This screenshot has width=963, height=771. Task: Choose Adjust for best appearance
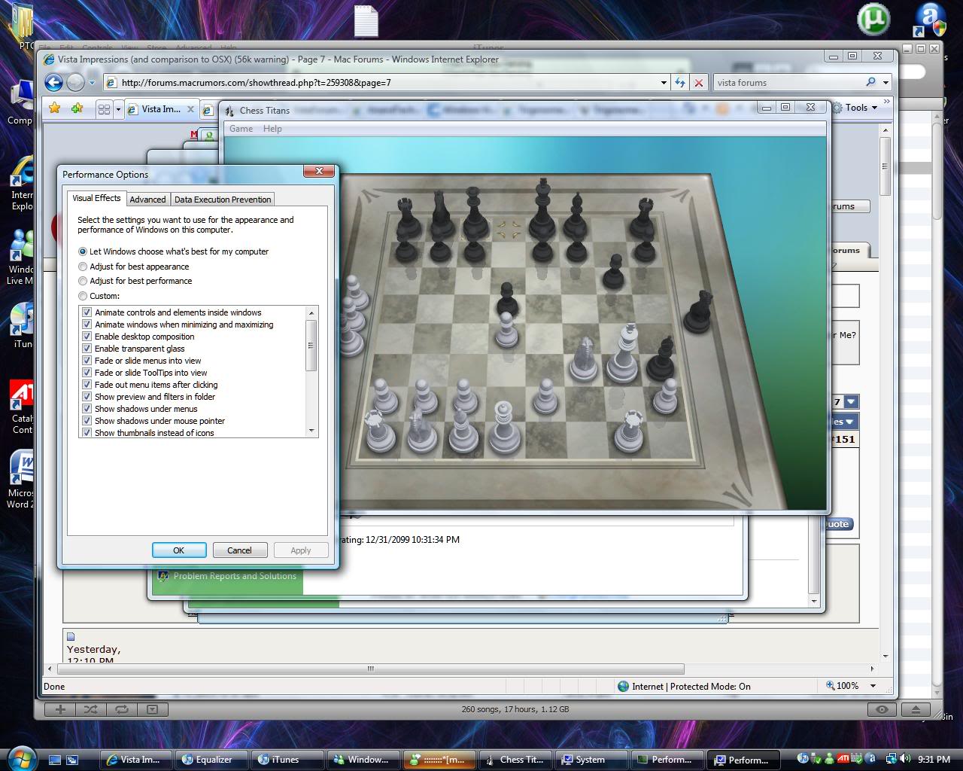(134, 267)
